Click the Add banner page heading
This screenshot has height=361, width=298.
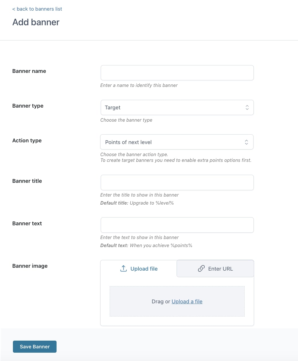pyautogui.click(x=36, y=22)
